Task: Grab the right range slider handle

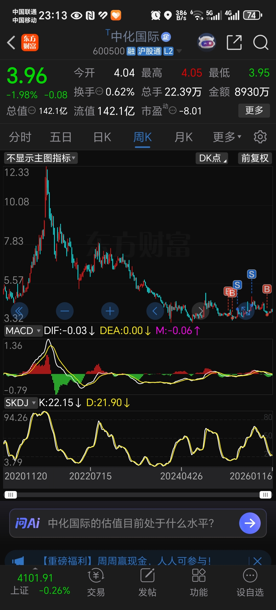Action: [265, 495]
